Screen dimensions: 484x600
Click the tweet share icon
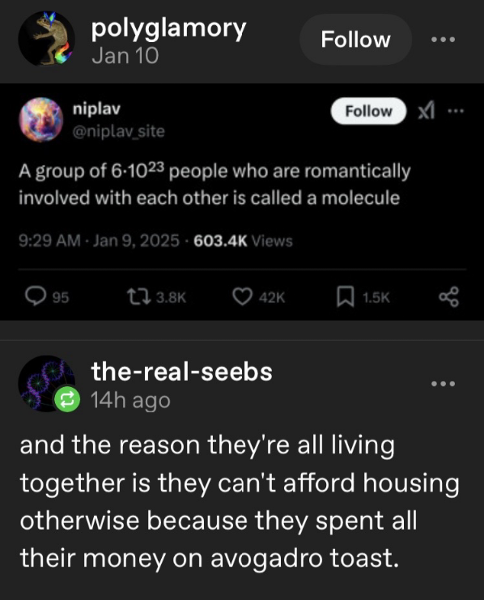(x=448, y=297)
